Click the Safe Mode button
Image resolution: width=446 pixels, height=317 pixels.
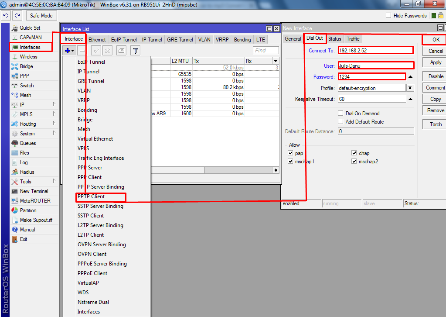tap(41, 16)
